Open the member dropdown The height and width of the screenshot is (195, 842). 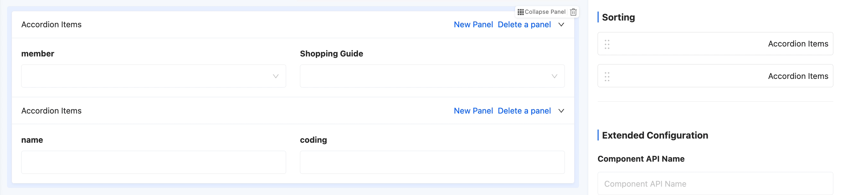pyautogui.click(x=153, y=76)
